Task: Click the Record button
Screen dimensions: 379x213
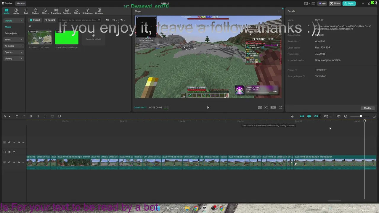Action: [50, 20]
